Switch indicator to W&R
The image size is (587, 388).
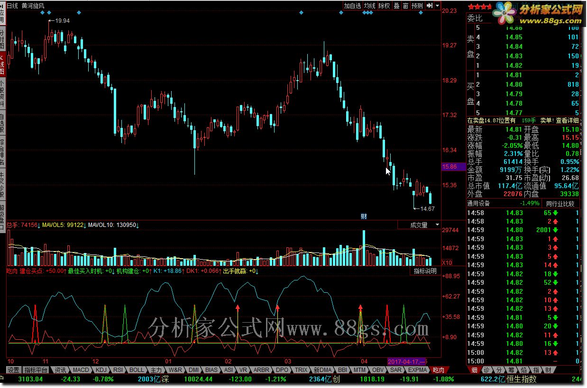(x=175, y=370)
